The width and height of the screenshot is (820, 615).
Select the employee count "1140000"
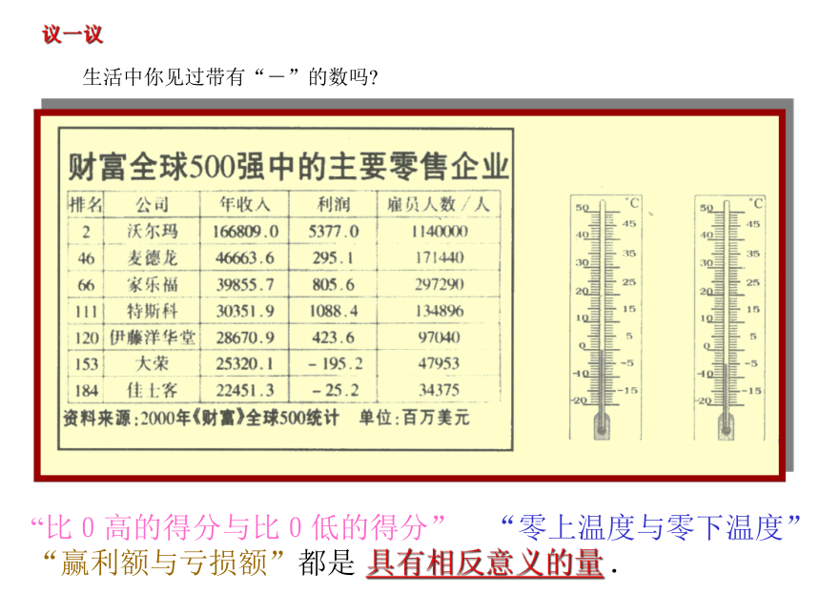click(440, 231)
